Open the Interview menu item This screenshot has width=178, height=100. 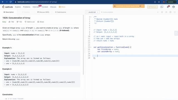tap(36, 7)
